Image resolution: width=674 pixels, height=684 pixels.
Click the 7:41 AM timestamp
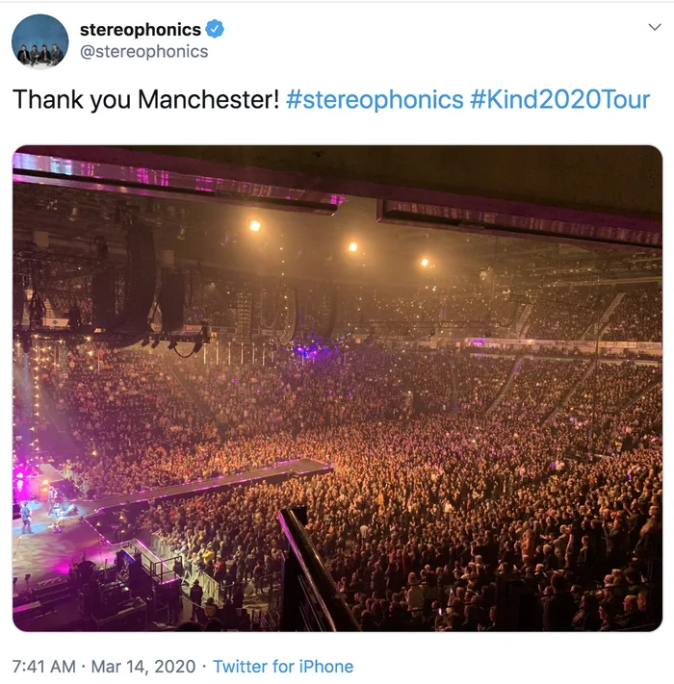[43, 667]
